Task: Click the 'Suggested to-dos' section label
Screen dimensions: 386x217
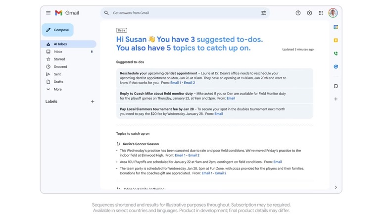Action: point(130,62)
